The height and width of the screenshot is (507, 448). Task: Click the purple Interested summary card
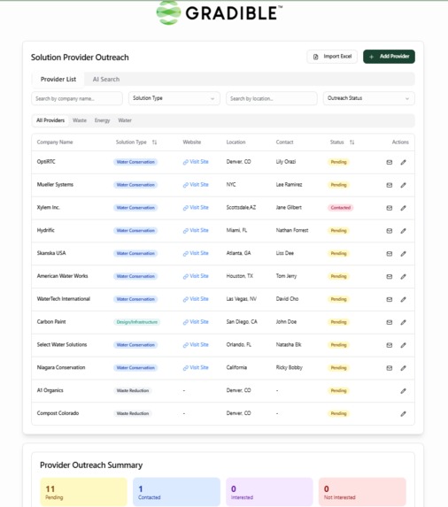(x=269, y=492)
